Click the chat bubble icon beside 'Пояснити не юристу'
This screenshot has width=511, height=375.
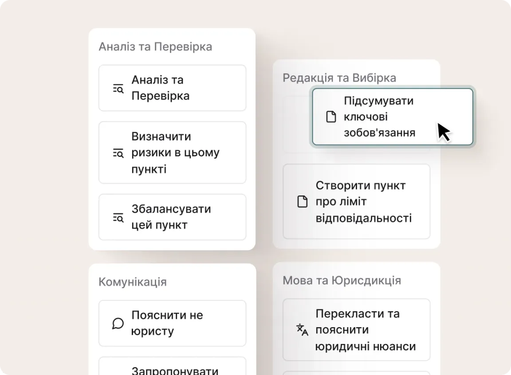click(x=118, y=324)
